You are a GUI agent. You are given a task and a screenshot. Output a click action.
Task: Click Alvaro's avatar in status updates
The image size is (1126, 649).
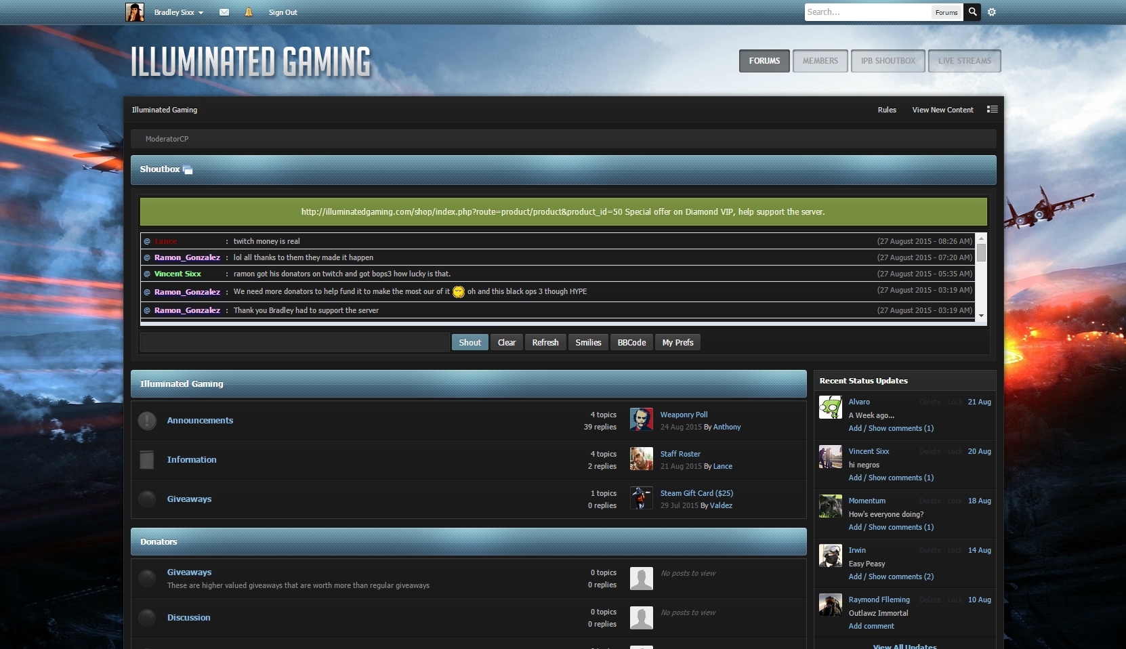point(831,407)
